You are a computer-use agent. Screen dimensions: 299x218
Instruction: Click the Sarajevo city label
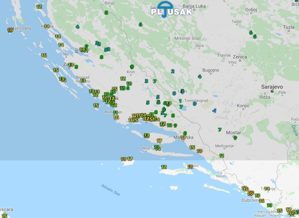(272, 87)
